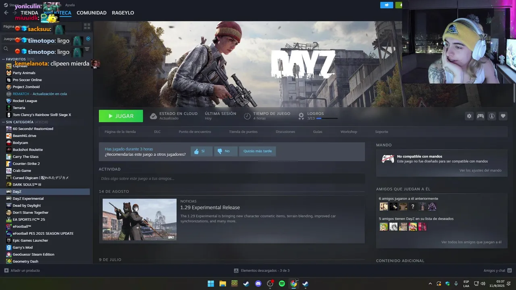Screen dimensions: 516x290
Task: Open the 1.29 Experimental Release headline
Action: point(210,207)
